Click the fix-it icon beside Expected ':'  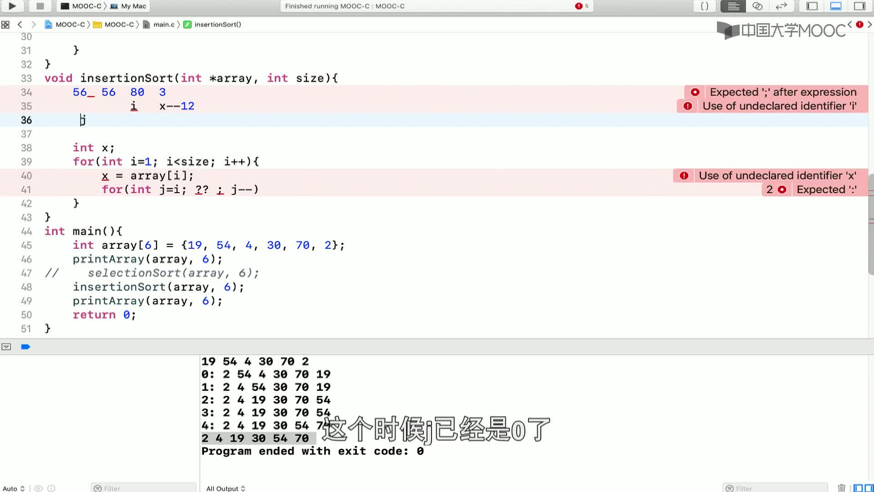[x=782, y=190]
